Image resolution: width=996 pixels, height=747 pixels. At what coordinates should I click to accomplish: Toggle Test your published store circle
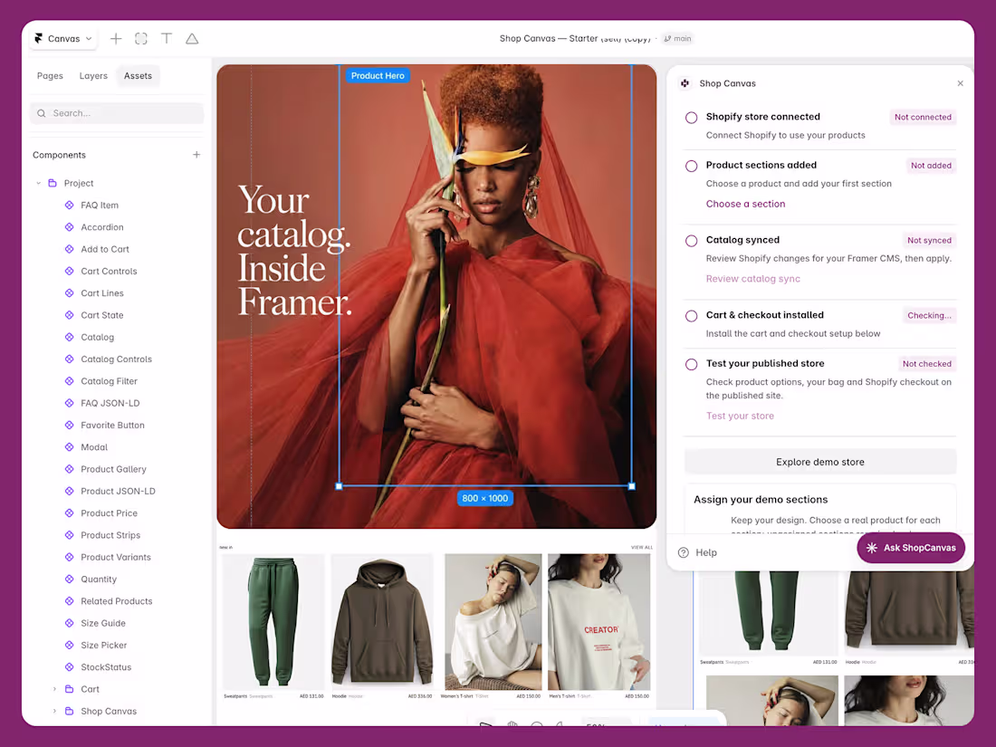point(691,364)
